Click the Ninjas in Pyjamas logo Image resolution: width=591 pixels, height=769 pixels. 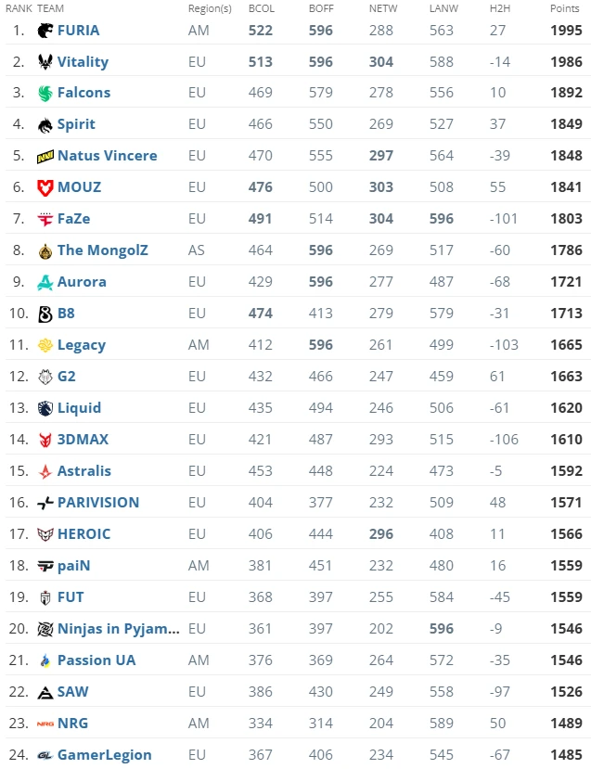coord(45,629)
